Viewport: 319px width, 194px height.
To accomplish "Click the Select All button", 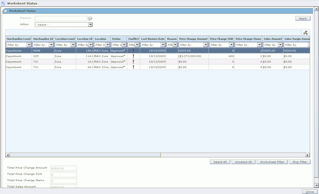I will click(220, 162).
